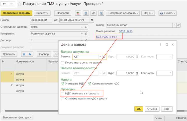This screenshot has height=121, width=187.
Task: Click the back navigation arrow
Action: pos(4,4)
